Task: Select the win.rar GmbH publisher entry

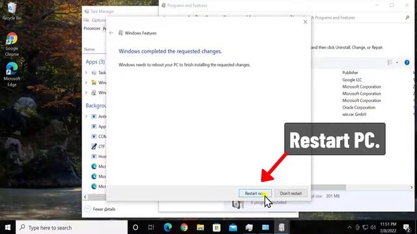Action: click(x=354, y=114)
